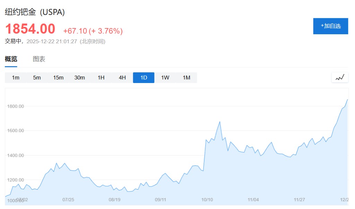This screenshot has width=355, height=209.
Task: Switch chart to 15m interval
Action: coord(58,78)
